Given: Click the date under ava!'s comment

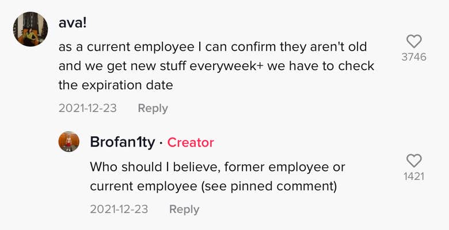Looking at the screenshot, I should click(87, 108).
